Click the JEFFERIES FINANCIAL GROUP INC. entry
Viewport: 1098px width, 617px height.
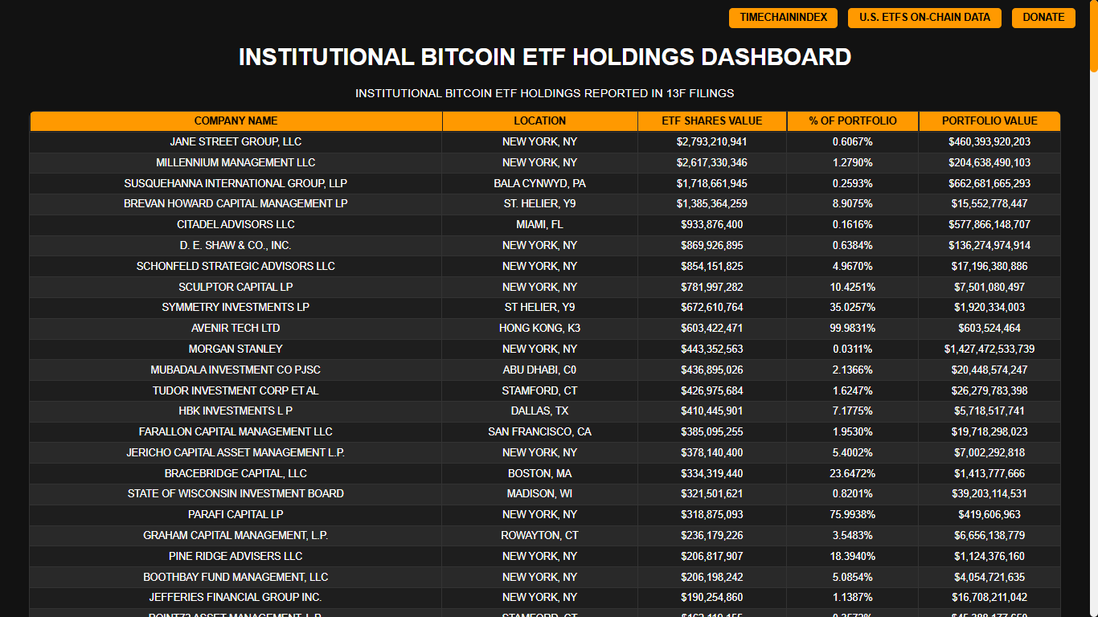[236, 597]
